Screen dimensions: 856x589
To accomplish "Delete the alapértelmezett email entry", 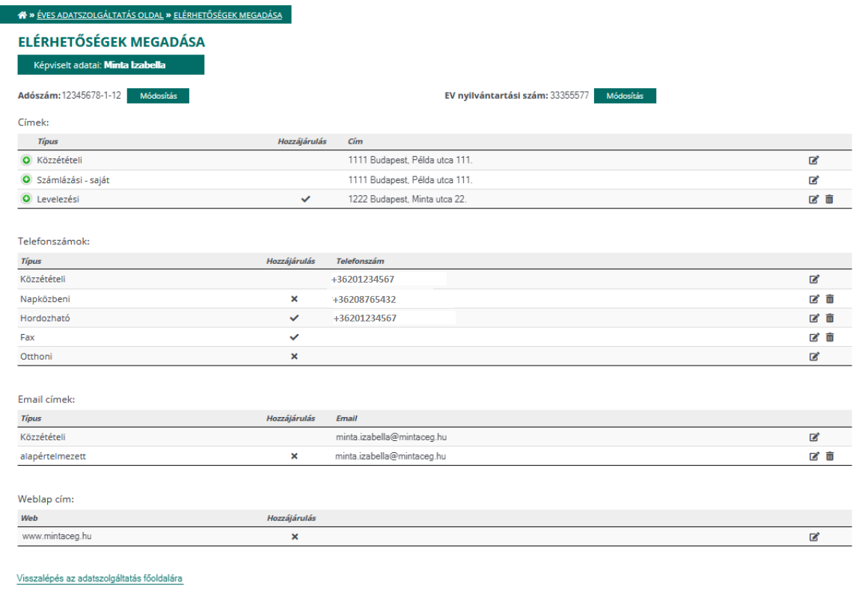I will (830, 456).
